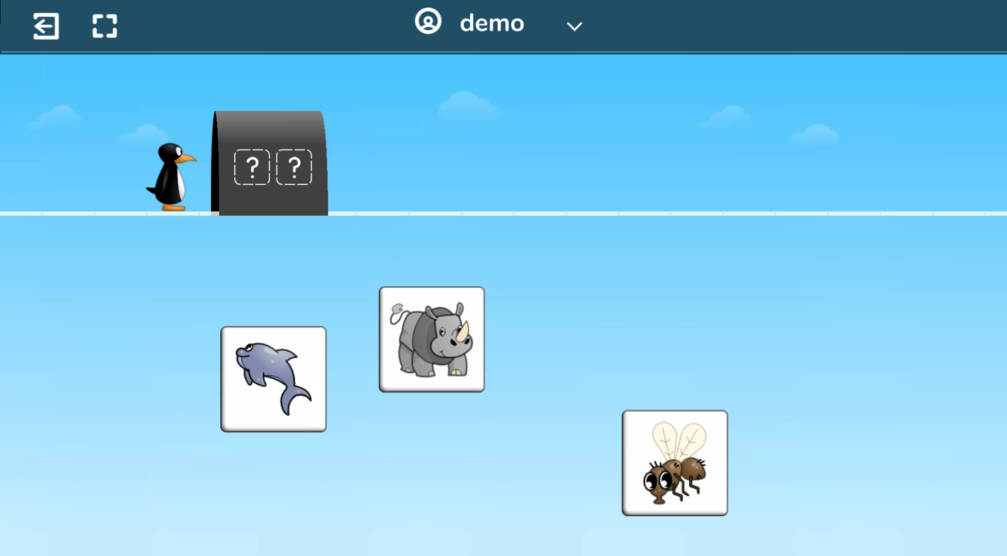Image resolution: width=1007 pixels, height=556 pixels.
Task: Click the penguin's orange feet
Action: tap(173, 207)
